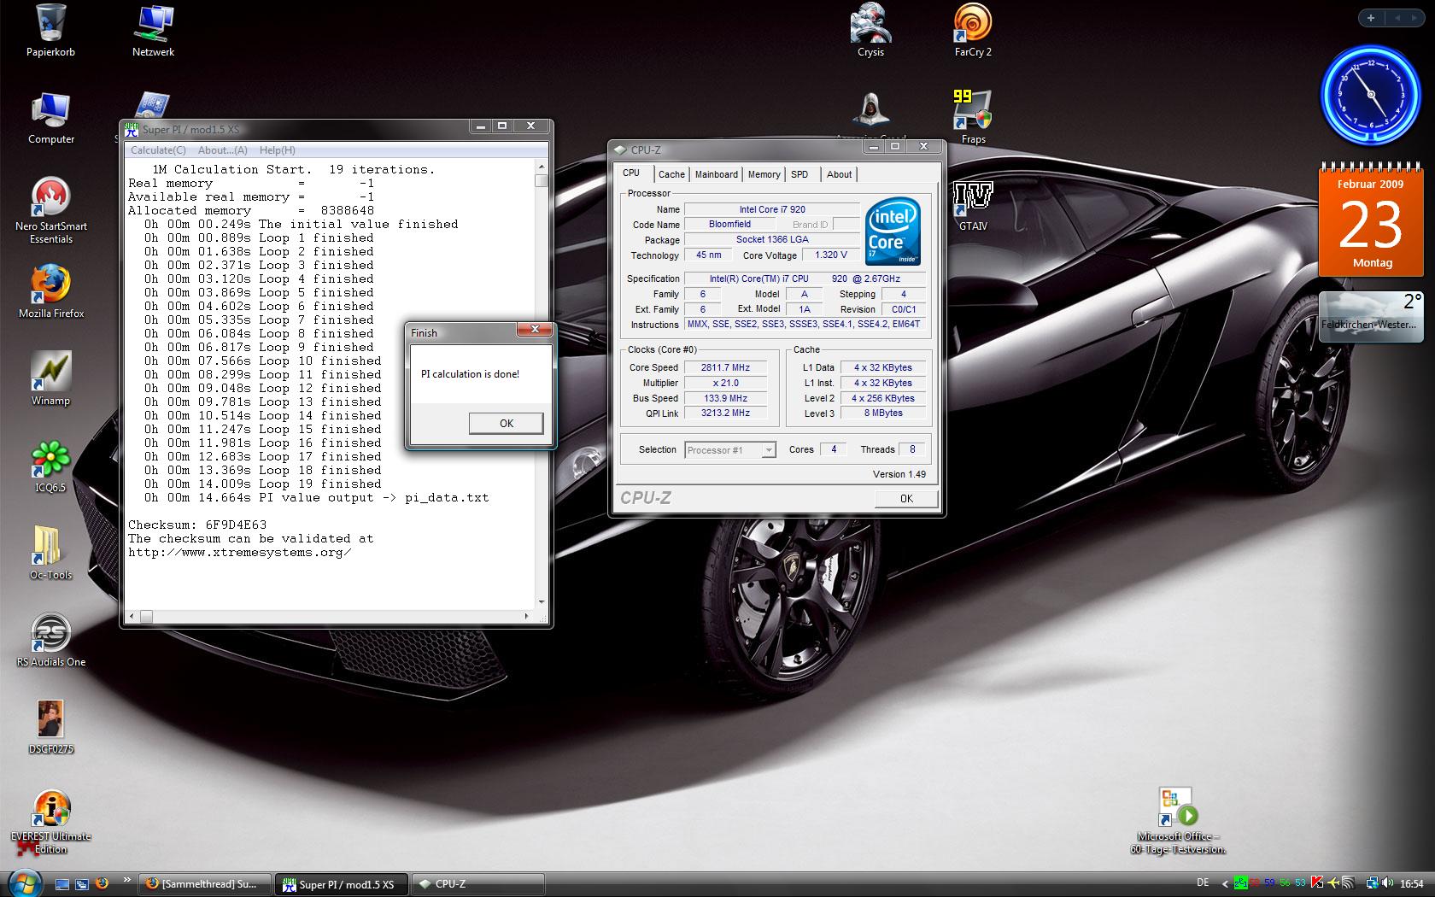Image resolution: width=1435 pixels, height=897 pixels.
Task: Click the OK button in CPU-Z
Action: 906,499
